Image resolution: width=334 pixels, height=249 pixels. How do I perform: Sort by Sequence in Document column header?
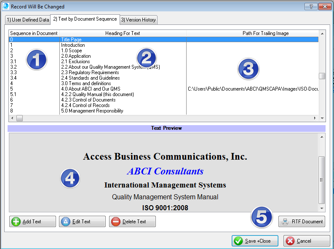pos(34,33)
